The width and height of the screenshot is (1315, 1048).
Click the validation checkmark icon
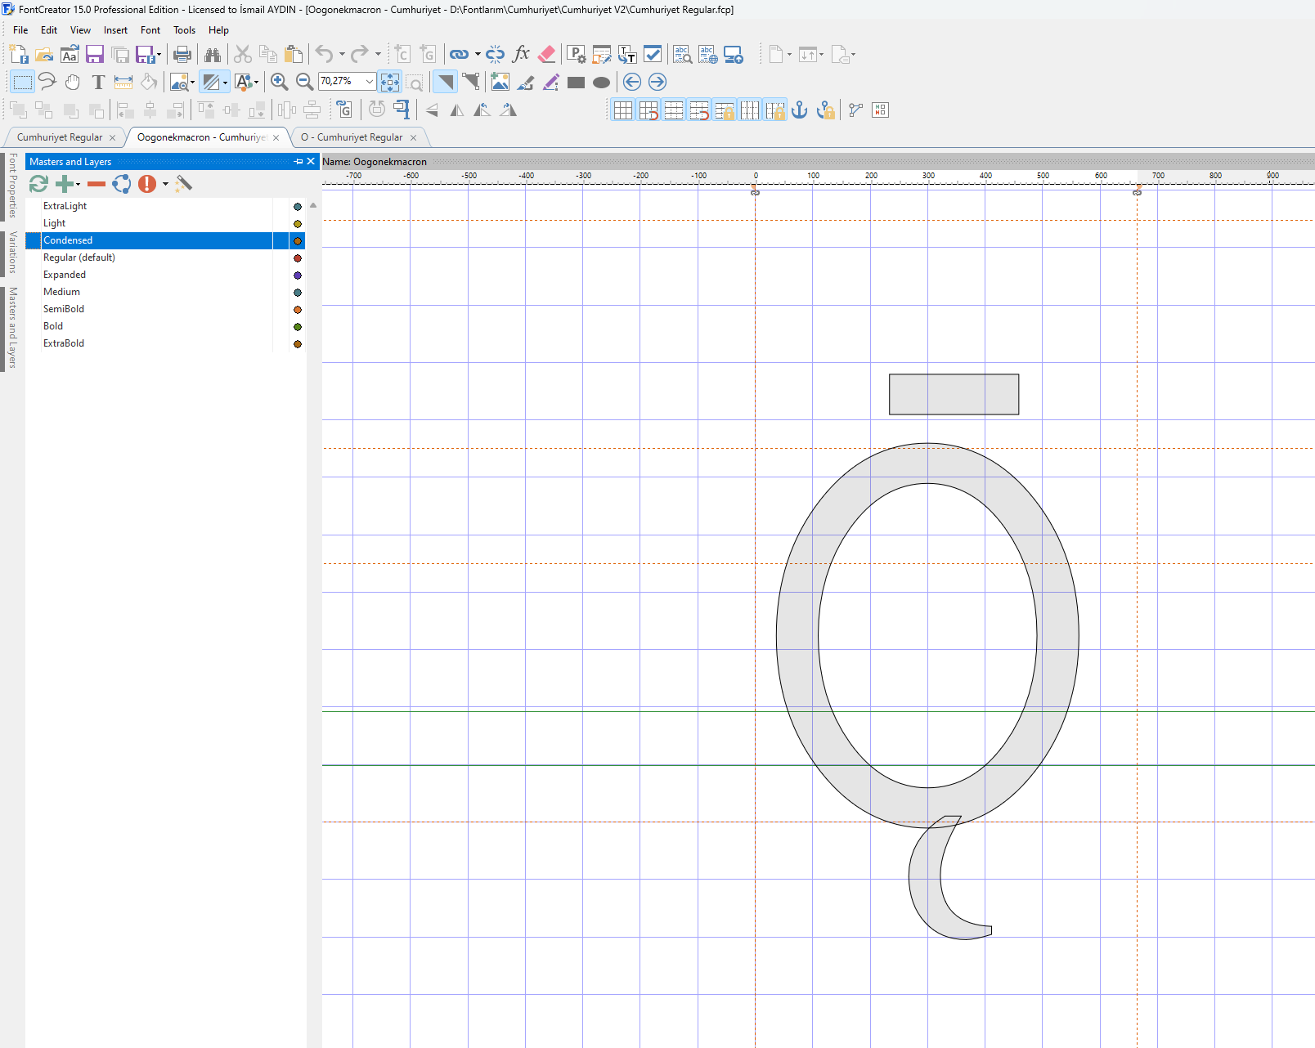(653, 55)
